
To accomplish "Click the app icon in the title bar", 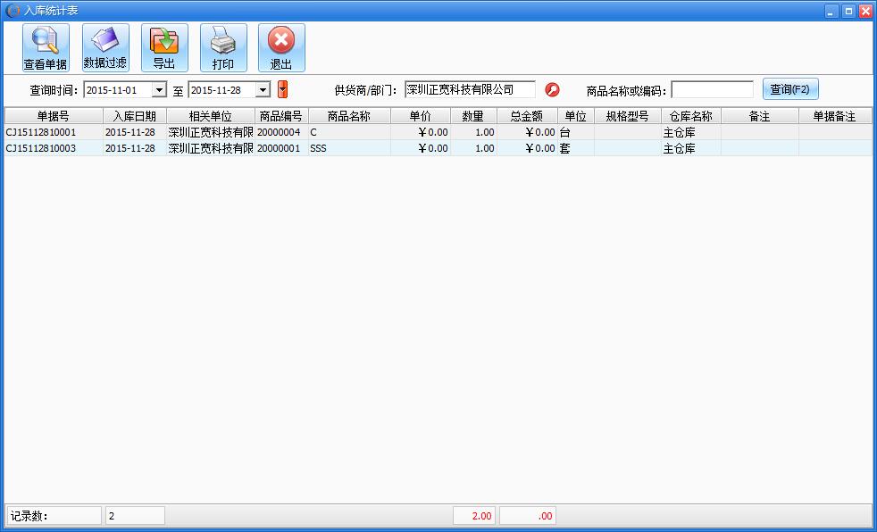I will coord(13,11).
